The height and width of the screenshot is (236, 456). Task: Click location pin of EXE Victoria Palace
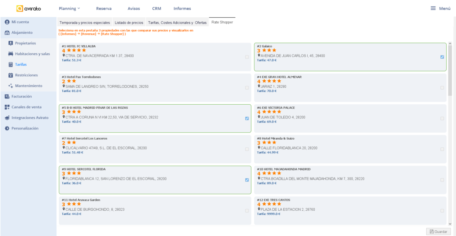259,117
